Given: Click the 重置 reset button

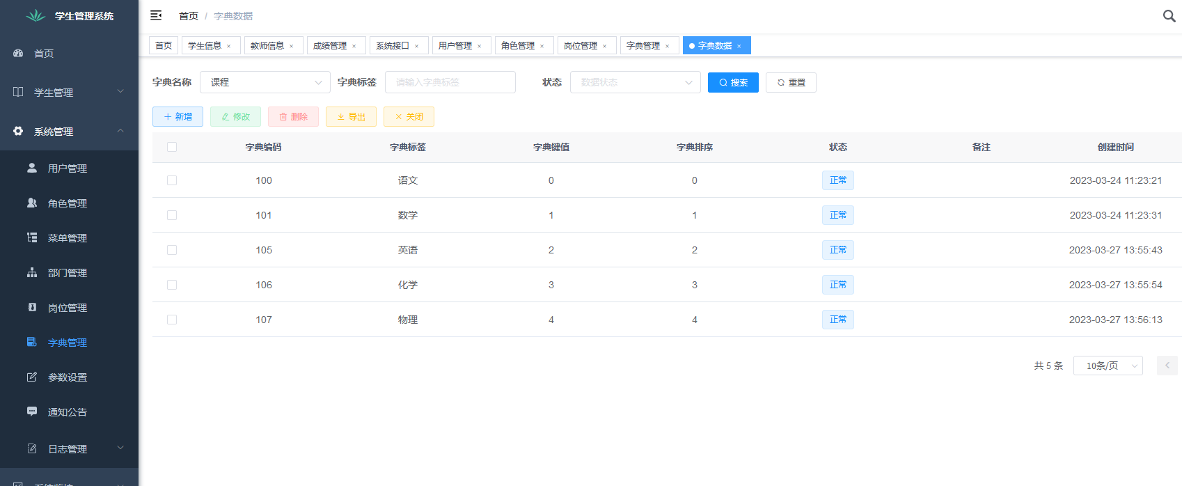Looking at the screenshot, I should click(x=791, y=82).
